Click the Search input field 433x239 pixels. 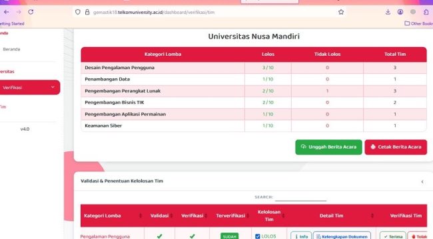[x=300, y=197]
